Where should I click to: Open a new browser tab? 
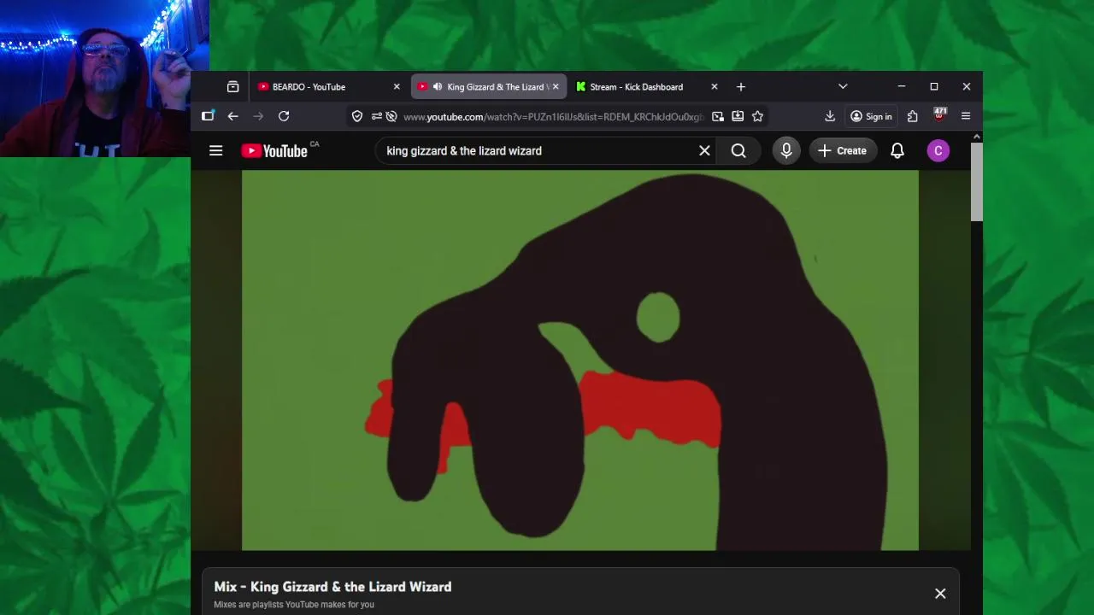point(741,87)
